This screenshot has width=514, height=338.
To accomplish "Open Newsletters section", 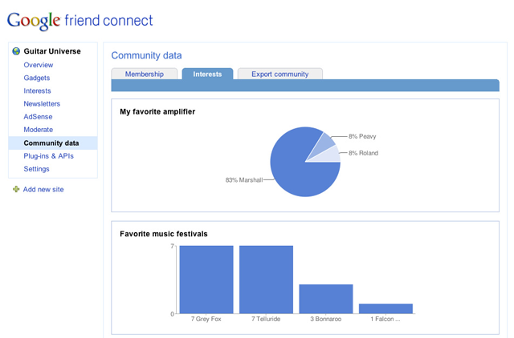I will pyautogui.click(x=42, y=103).
